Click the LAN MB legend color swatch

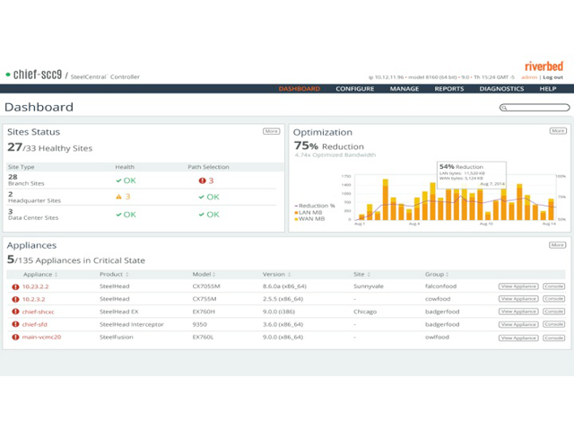(x=298, y=212)
